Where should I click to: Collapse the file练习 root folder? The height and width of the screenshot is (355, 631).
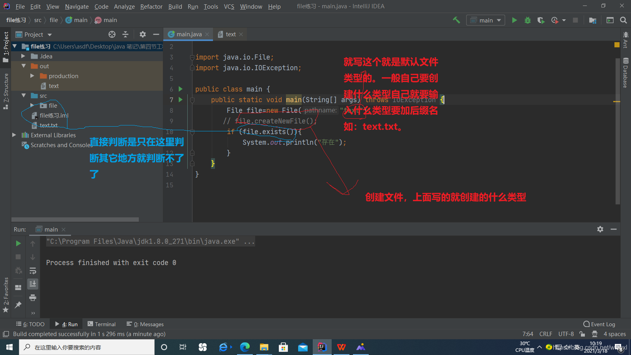pyautogui.click(x=15, y=46)
